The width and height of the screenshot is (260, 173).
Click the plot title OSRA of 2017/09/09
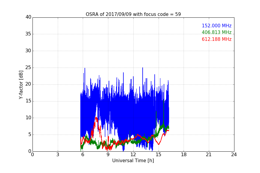(x=133, y=14)
